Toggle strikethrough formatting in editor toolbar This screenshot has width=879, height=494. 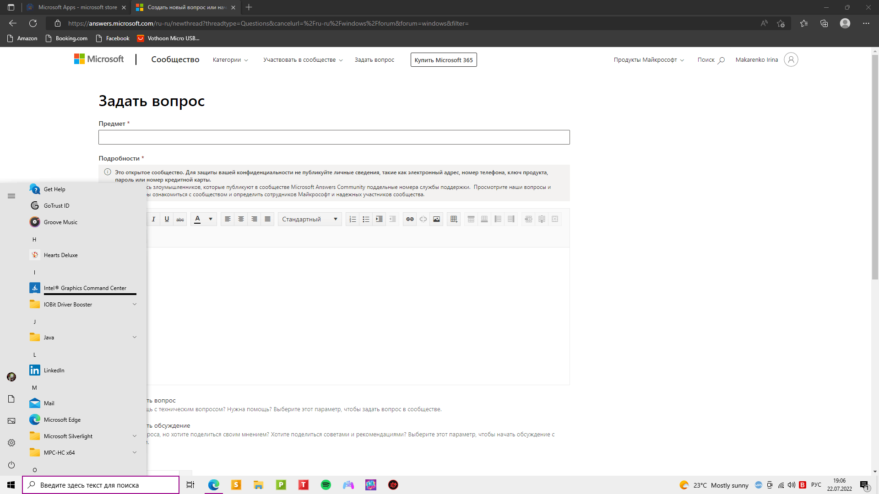pos(180,219)
